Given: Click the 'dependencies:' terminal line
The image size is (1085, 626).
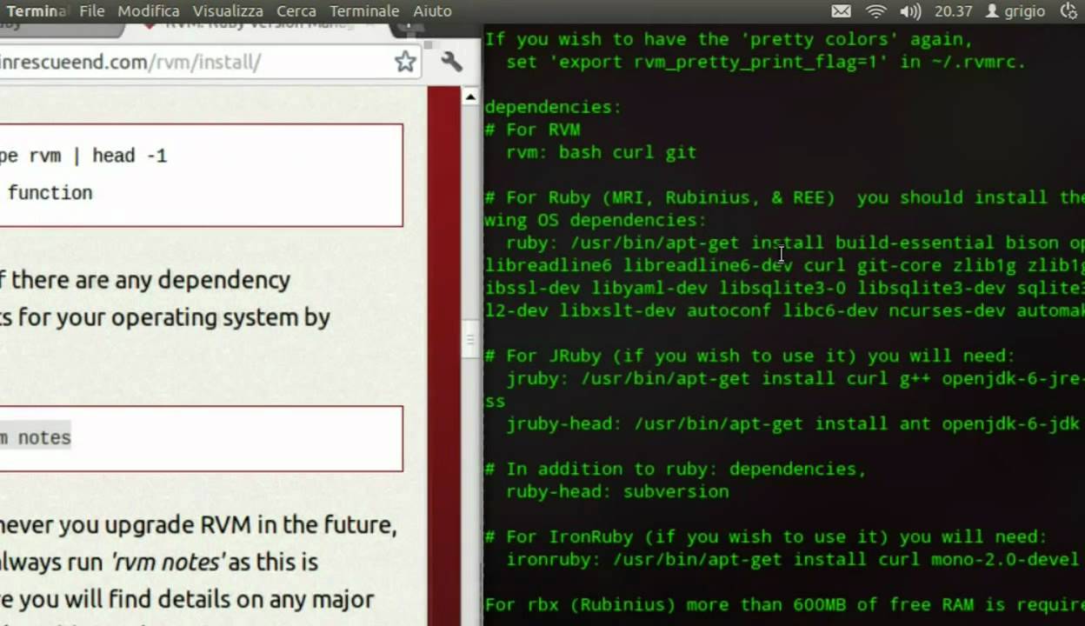Looking at the screenshot, I should (553, 107).
